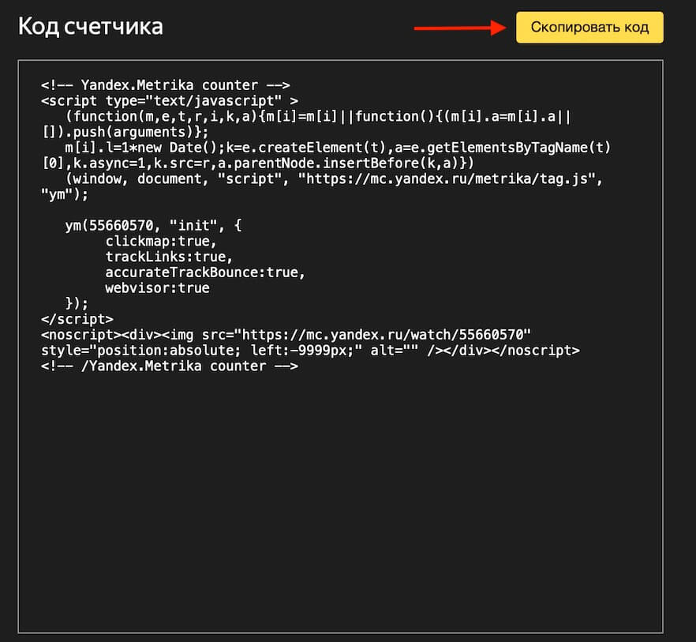Click the '[]).push(arguments)};' line

pyautogui.click(x=125, y=132)
